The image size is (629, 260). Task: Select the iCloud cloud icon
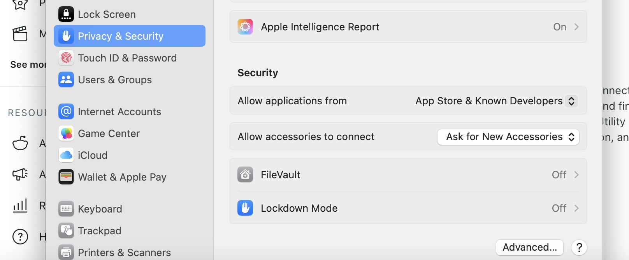coord(66,155)
